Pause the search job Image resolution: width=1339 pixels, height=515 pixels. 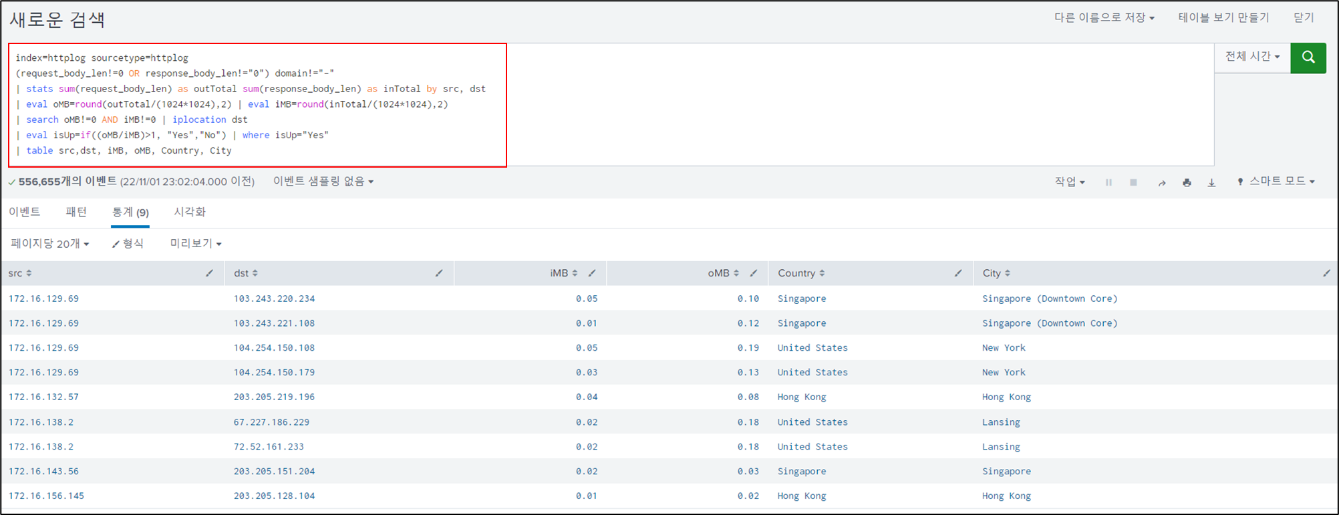(x=1108, y=182)
